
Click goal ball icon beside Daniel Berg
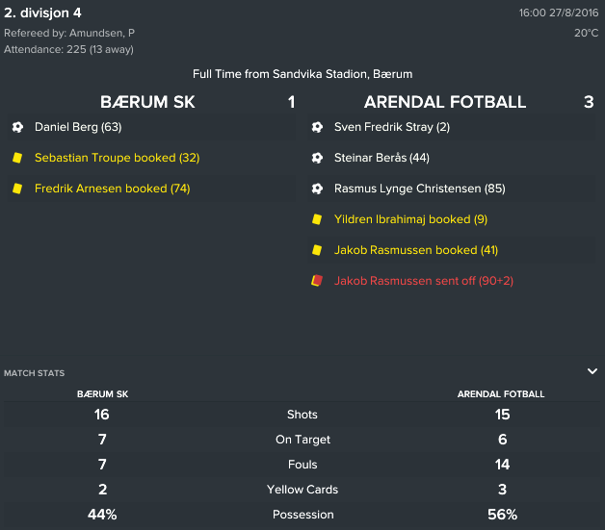coord(17,127)
